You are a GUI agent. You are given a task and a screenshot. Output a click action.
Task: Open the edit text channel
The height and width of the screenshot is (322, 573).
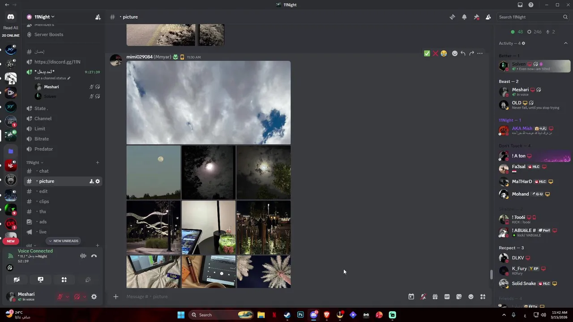click(x=64, y=191)
